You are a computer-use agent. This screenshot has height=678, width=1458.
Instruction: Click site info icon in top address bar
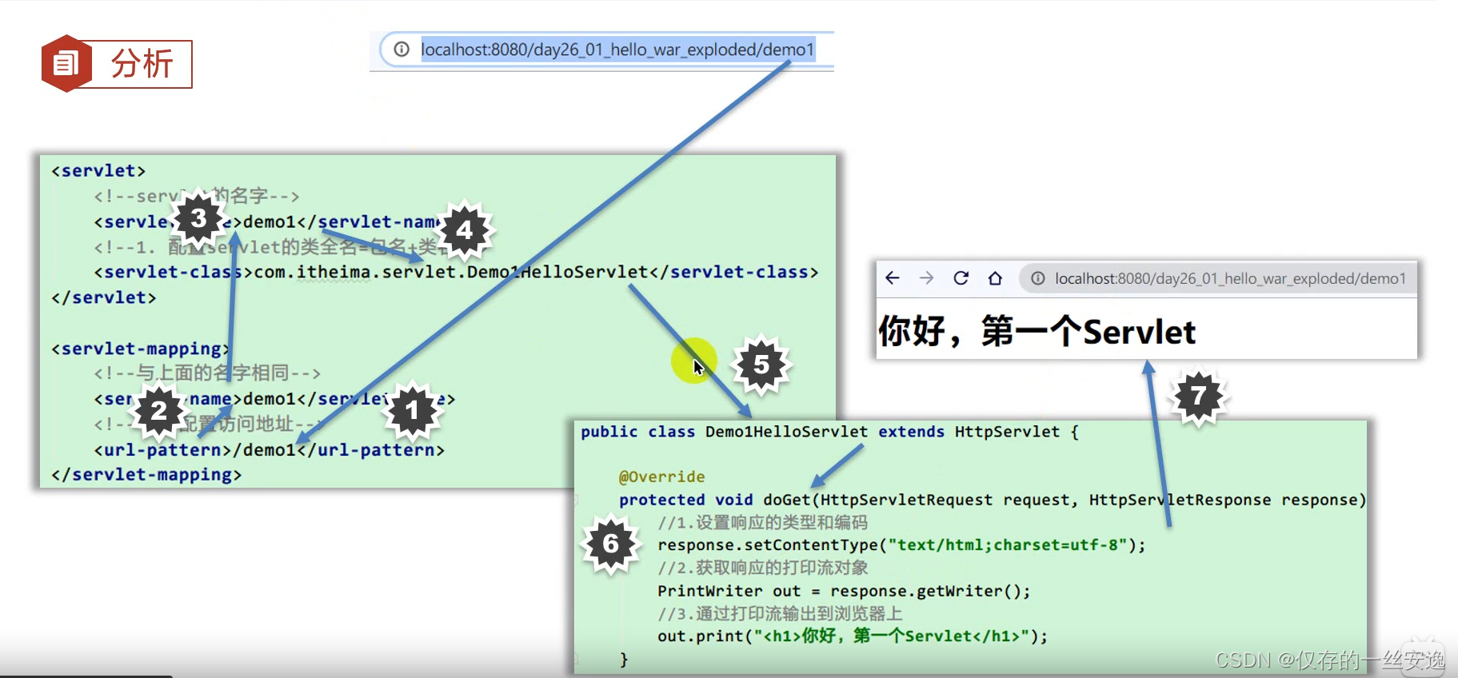pos(401,50)
